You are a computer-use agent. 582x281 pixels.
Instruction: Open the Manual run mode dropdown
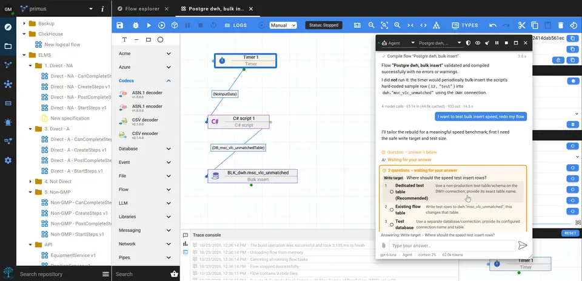click(x=283, y=25)
